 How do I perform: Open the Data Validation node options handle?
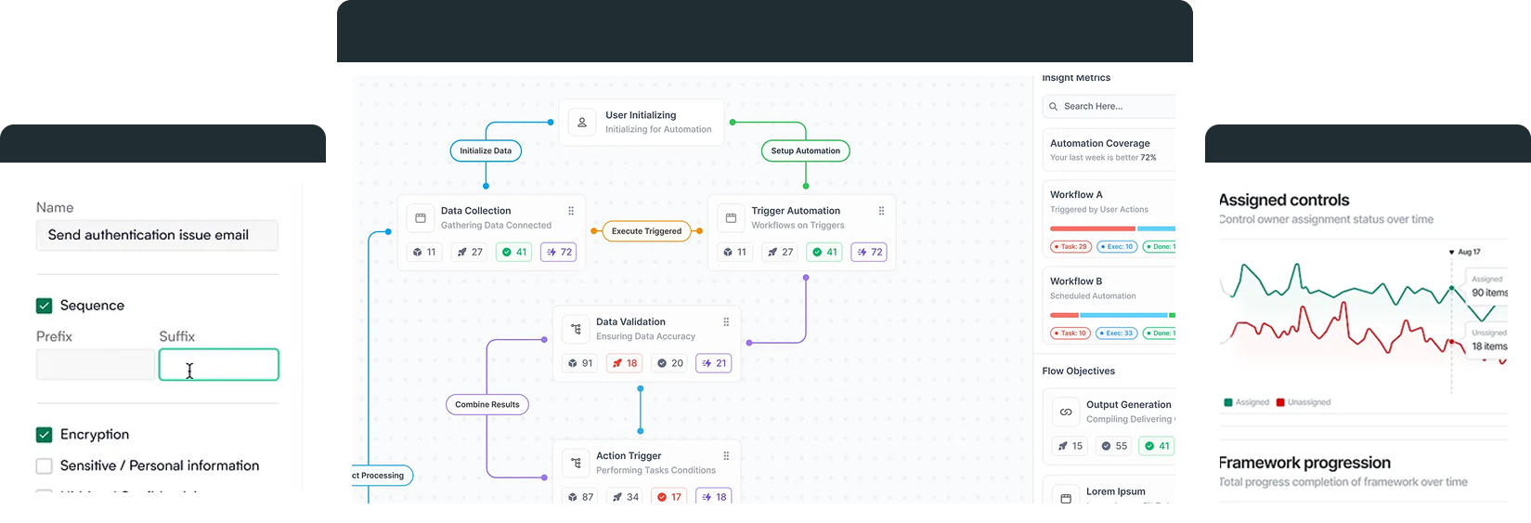[x=726, y=322]
